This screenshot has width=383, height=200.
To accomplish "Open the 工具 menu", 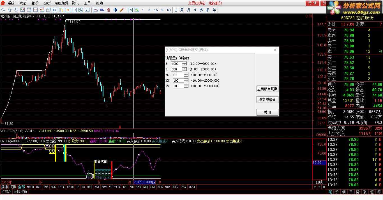I will pos(87,3).
